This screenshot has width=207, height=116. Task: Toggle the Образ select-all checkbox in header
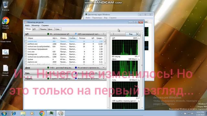[26, 38]
